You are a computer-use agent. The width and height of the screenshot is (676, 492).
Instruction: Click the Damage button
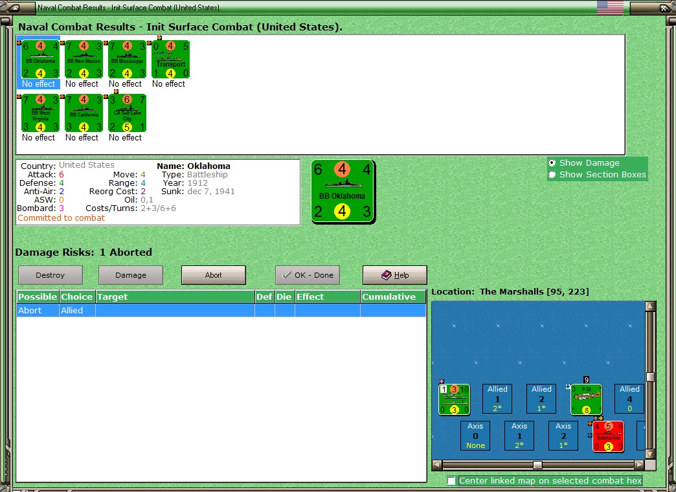(x=131, y=275)
